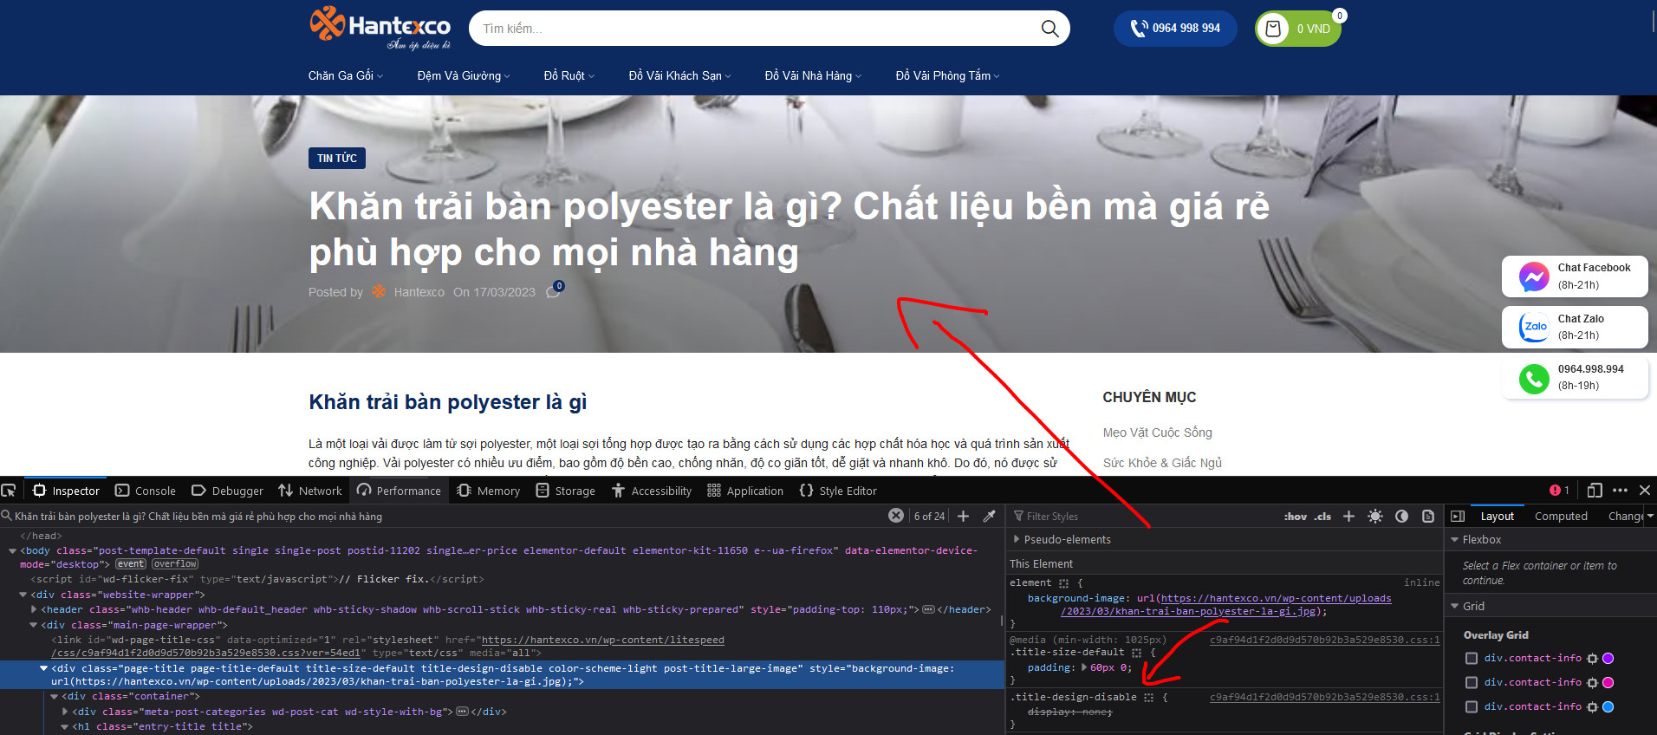The width and height of the screenshot is (1657, 735).
Task: Toggle dark color scheme simulation
Action: 1401,517
